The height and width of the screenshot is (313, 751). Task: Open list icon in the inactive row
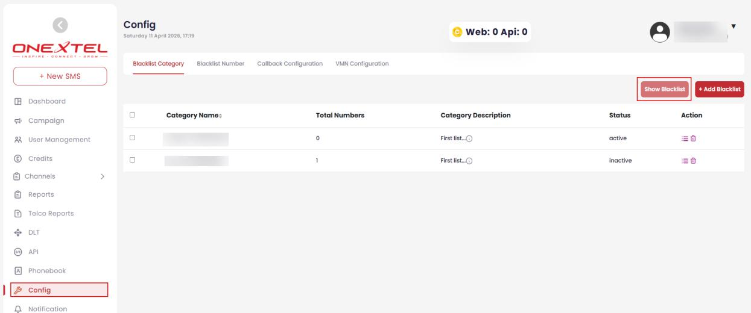click(683, 161)
